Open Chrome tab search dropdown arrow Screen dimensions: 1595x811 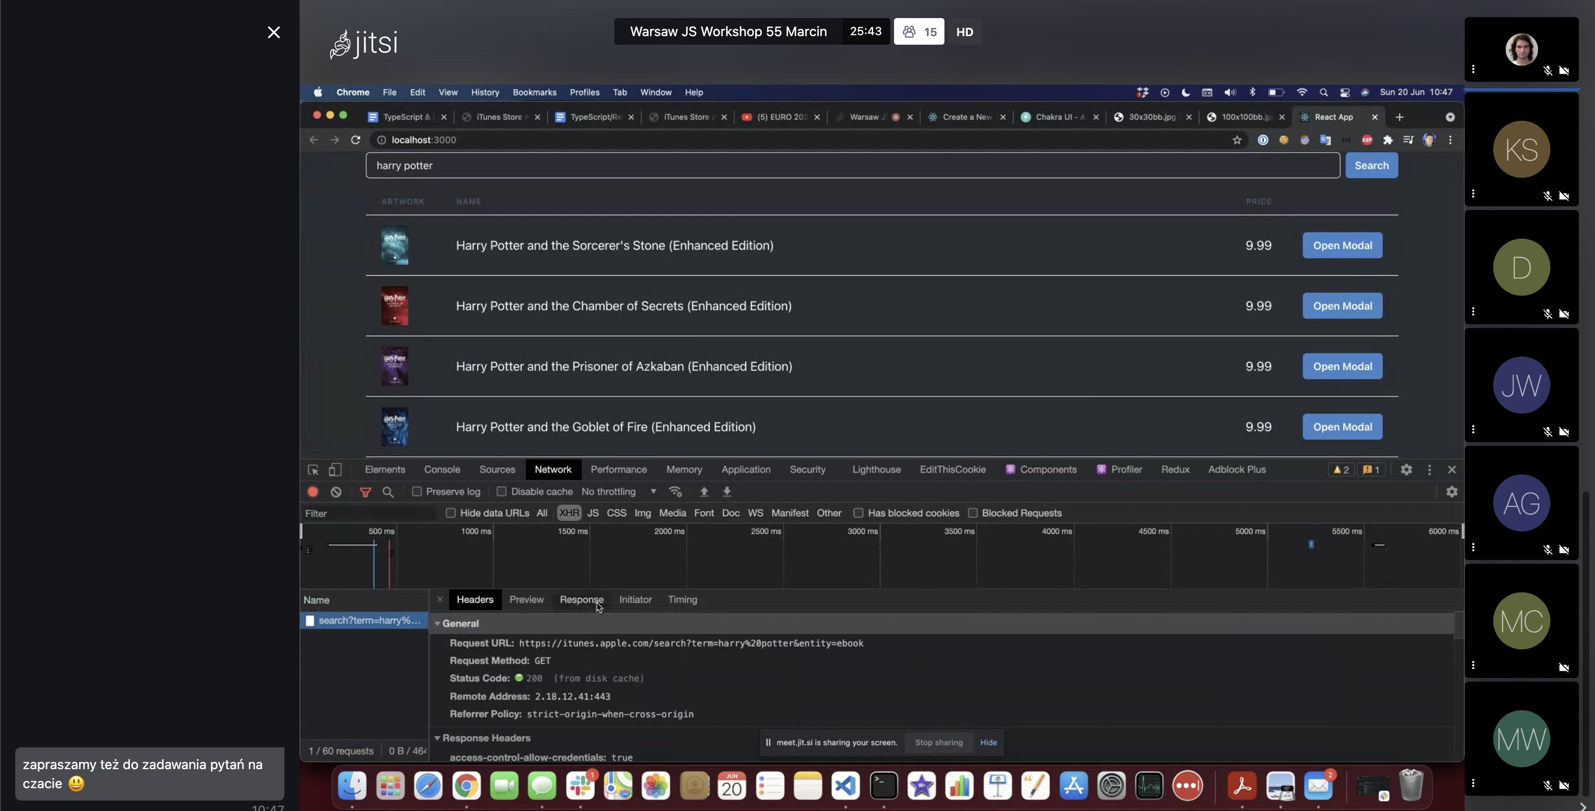point(1450,117)
